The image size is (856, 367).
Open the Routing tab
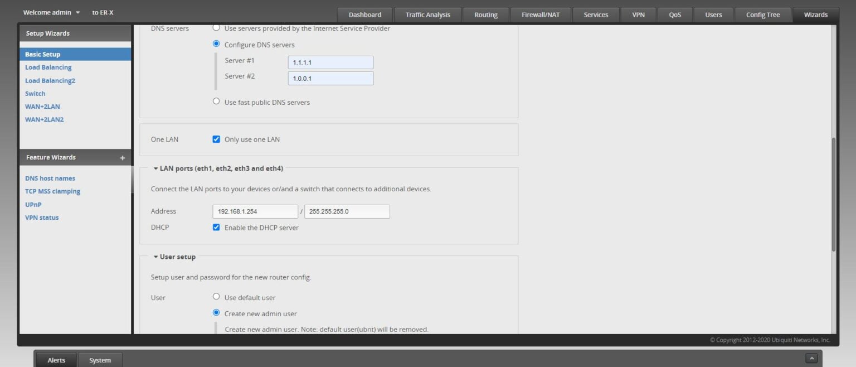pos(486,15)
